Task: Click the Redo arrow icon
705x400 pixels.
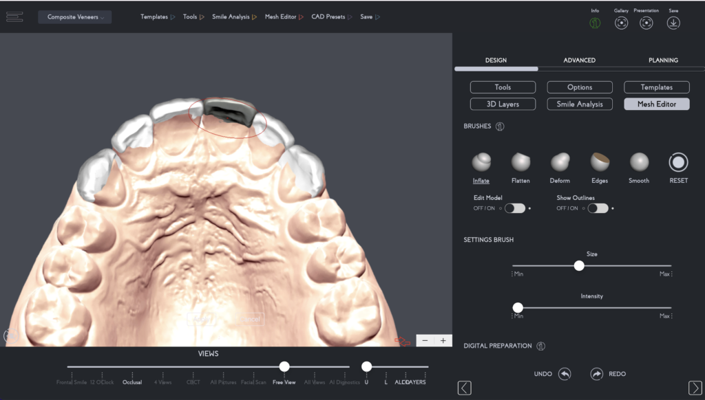Action: [x=597, y=374]
